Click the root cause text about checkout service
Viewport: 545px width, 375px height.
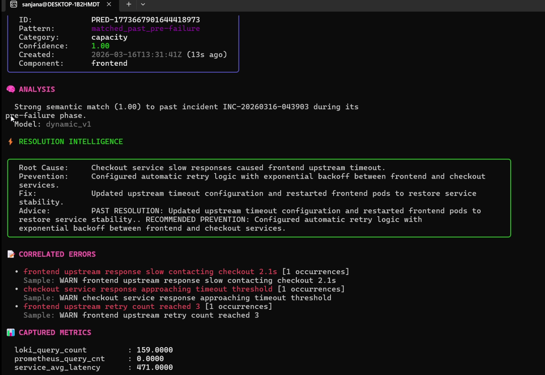[x=238, y=167]
